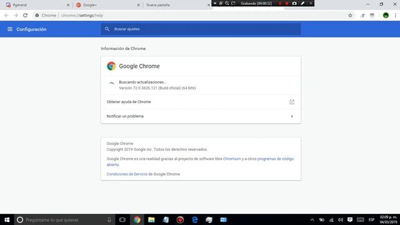Image resolution: width=400 pixels, height=225 pixels.
Task: Expand the recorder bar dropdown arrow
Action: tap(215, 3)
